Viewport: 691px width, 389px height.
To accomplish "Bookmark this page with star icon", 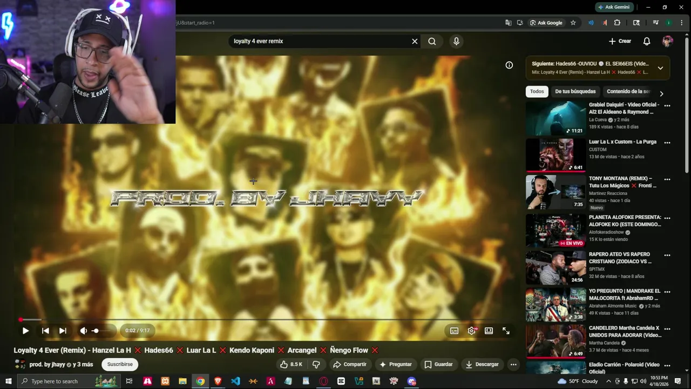I will point(573,23).
